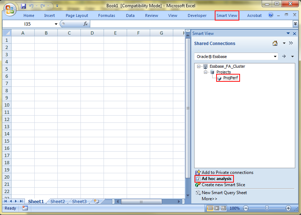
Task: Select the Smart View ribbon tab
Action: (227, 15)
